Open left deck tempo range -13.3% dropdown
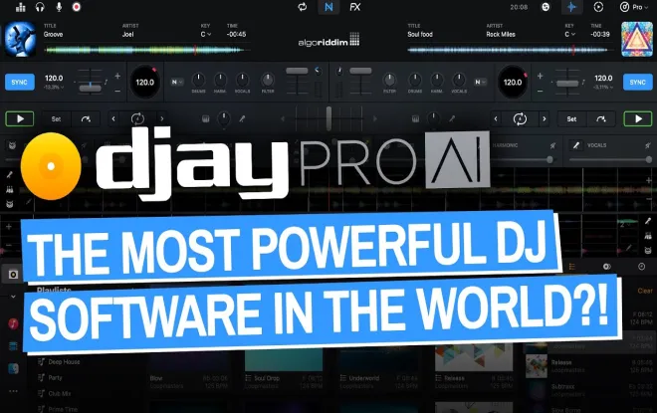The width and height of the screenshot is (657, 413). pyautogui.click(x=54, y=88)
